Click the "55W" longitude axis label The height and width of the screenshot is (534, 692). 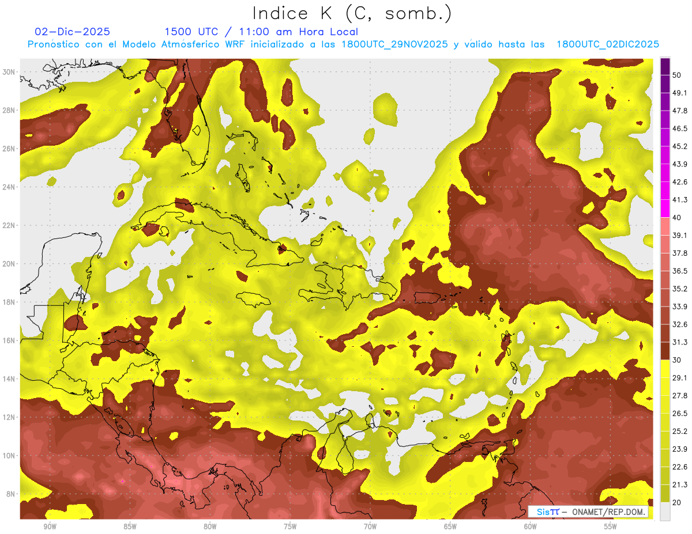pos(611,527)
